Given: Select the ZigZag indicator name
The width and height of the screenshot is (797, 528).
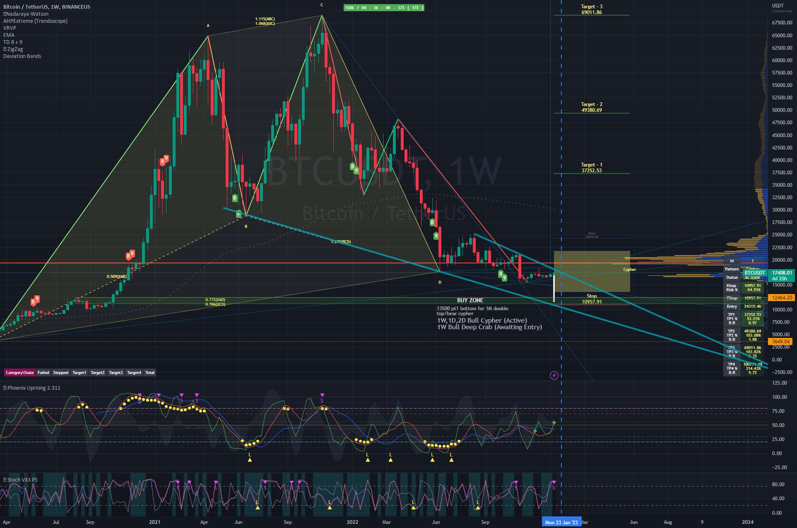Looking at the screenshot, I should [15, 49].
